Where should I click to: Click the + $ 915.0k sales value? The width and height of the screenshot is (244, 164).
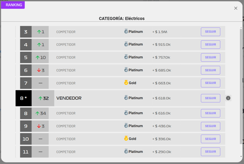[x=161, y=45]
